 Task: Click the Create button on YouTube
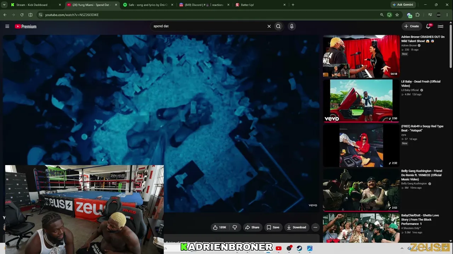(x=412, y=26)
